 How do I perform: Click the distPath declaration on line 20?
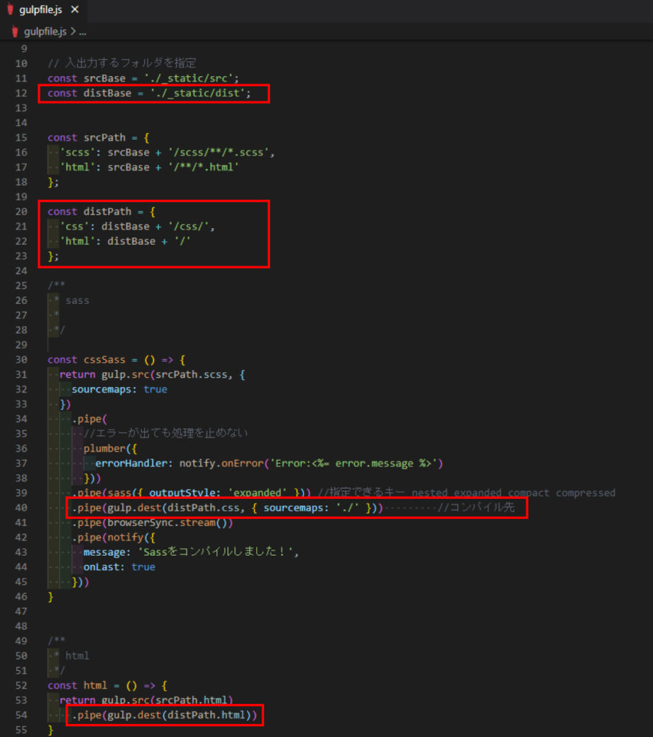107,212
